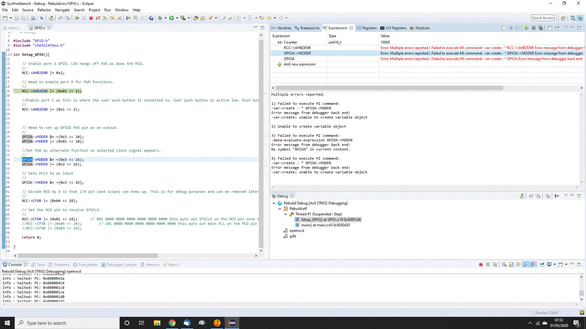The width and height of the screenshot is (586, 329).
Task: Open Chrome from the Windows taskbar
Action: point(172,323)
